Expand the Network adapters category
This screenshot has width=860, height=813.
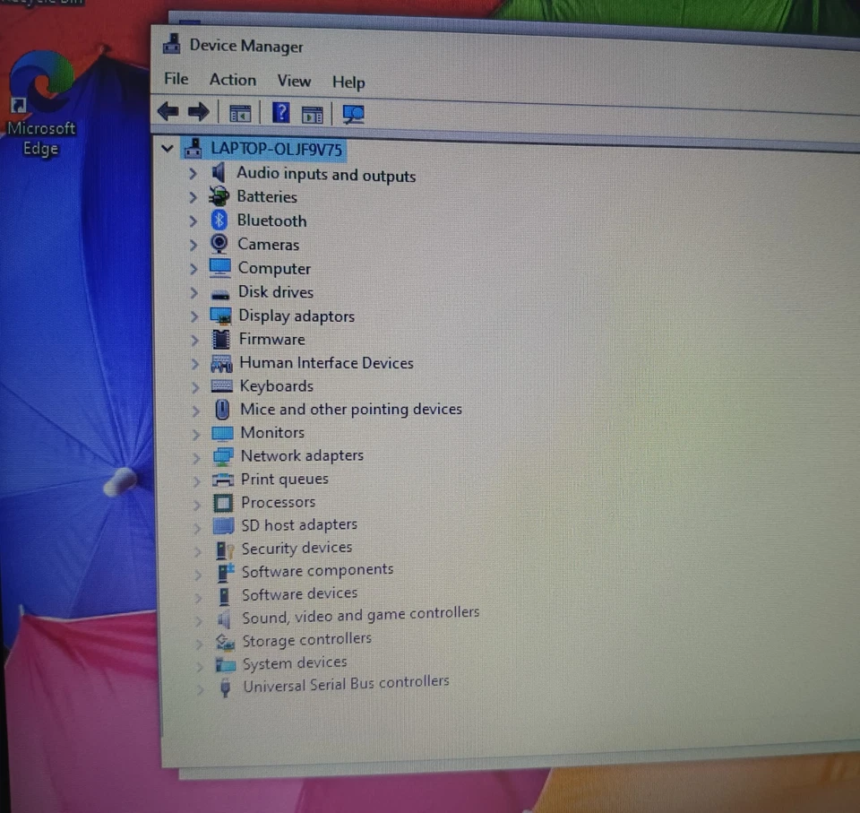[x=195, y=455]
